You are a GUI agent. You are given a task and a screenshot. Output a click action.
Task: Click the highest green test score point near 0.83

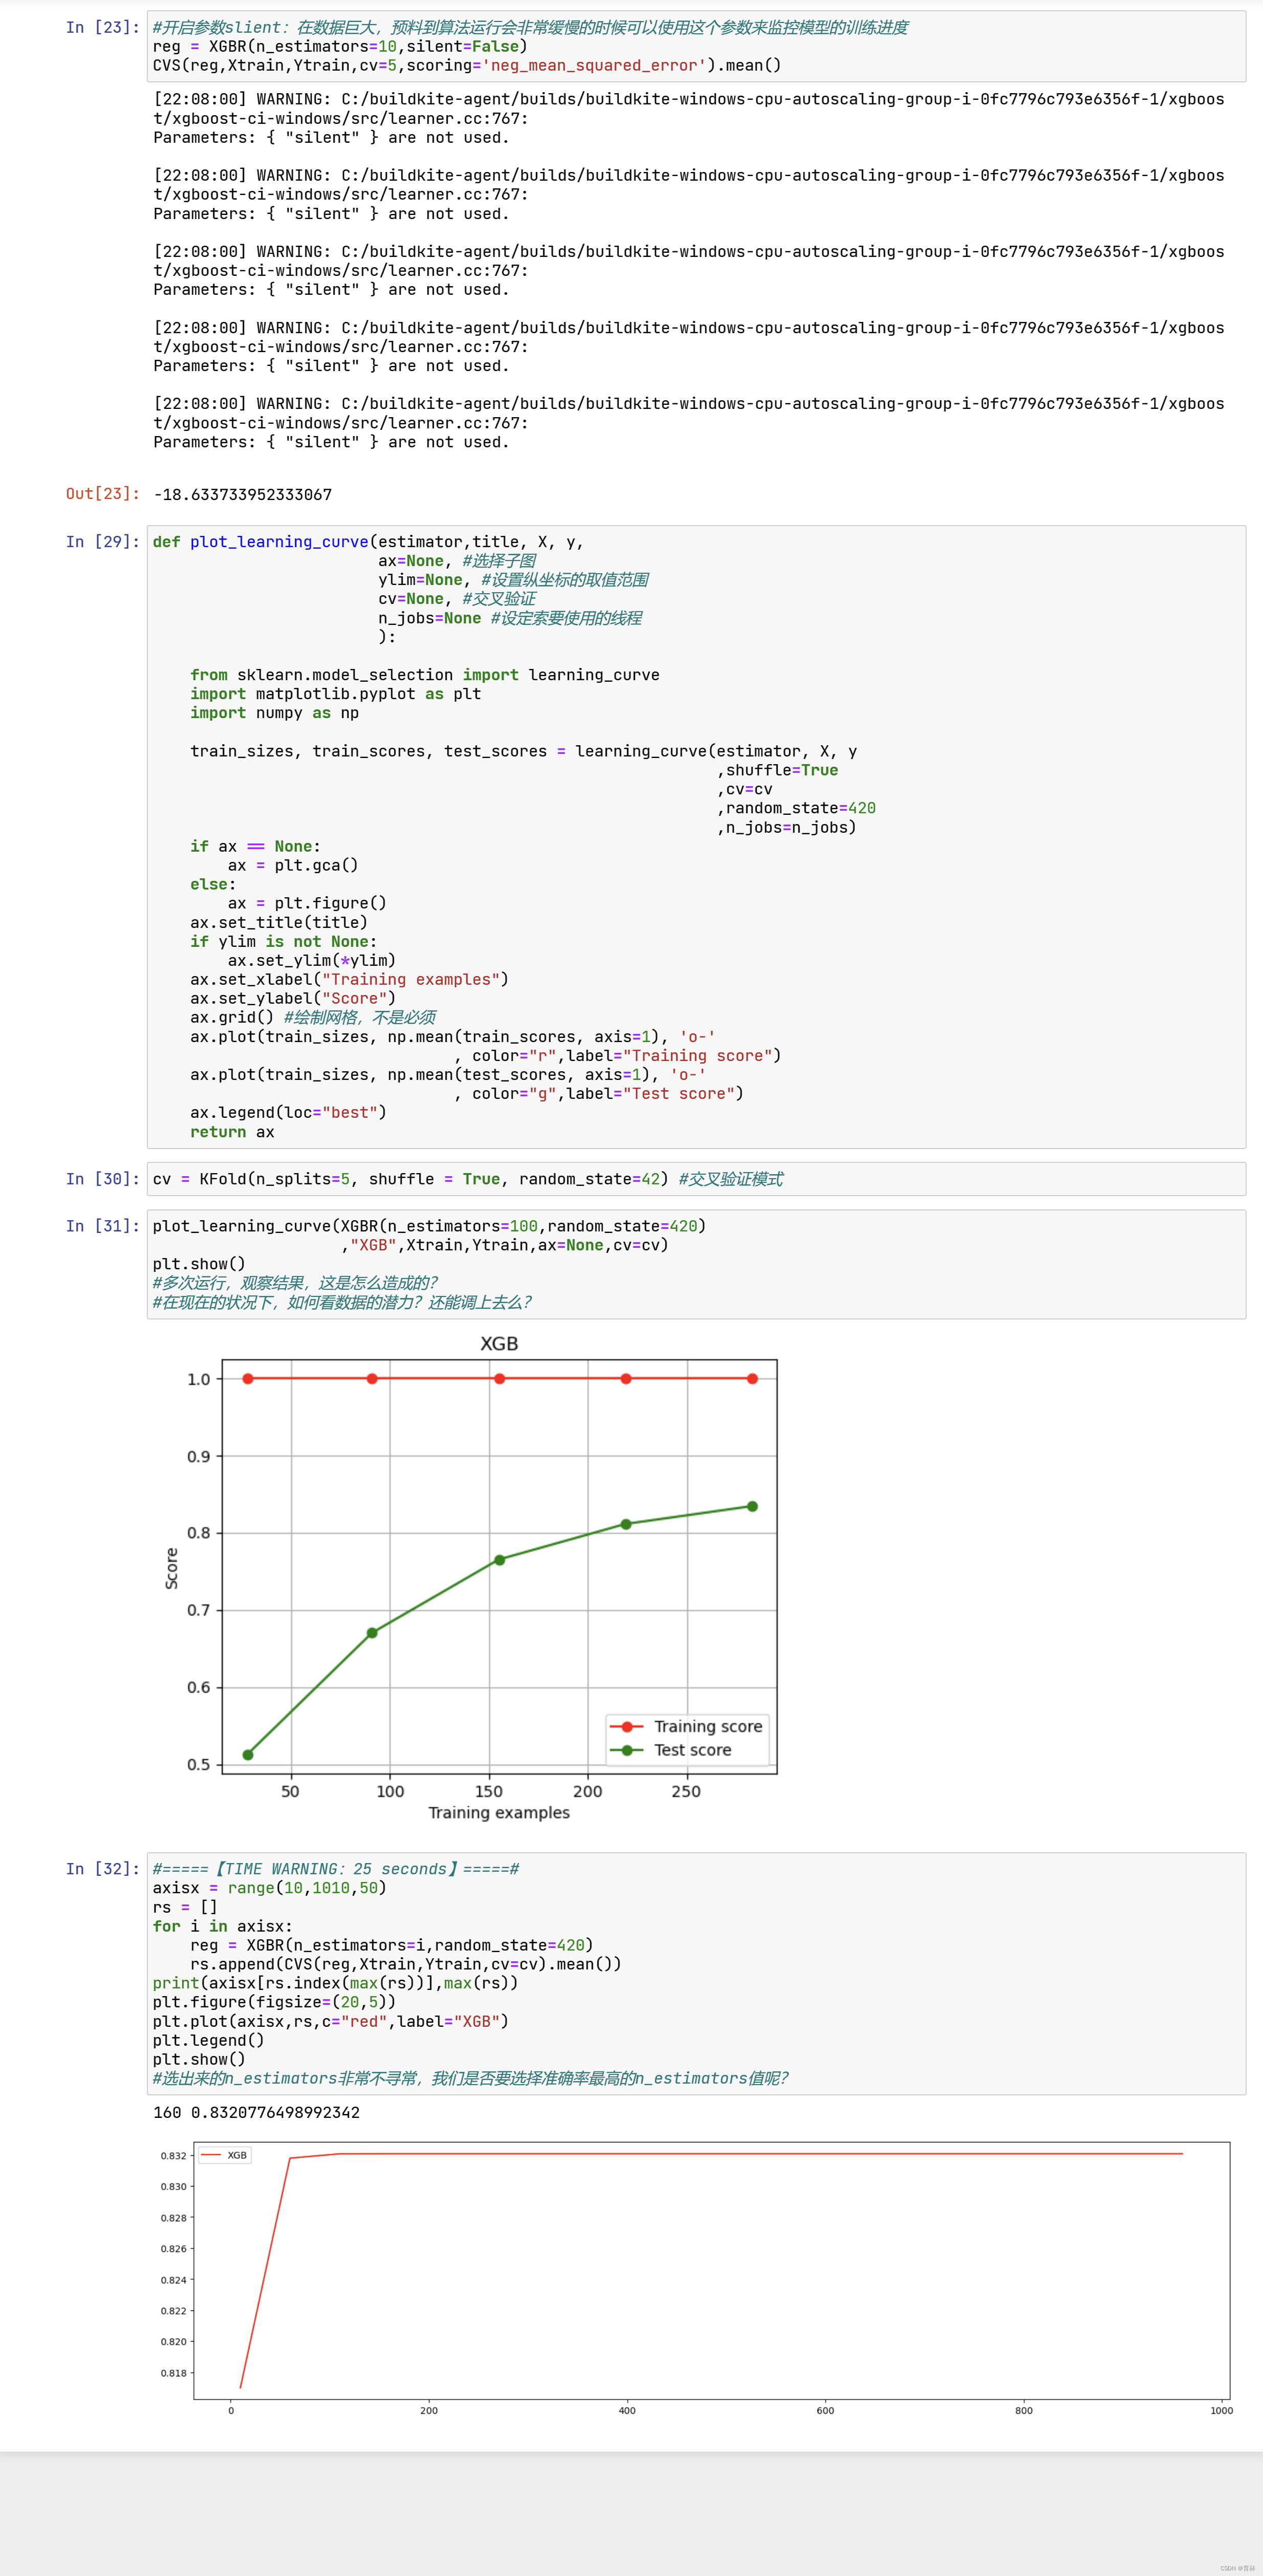tap(752, 1506)
